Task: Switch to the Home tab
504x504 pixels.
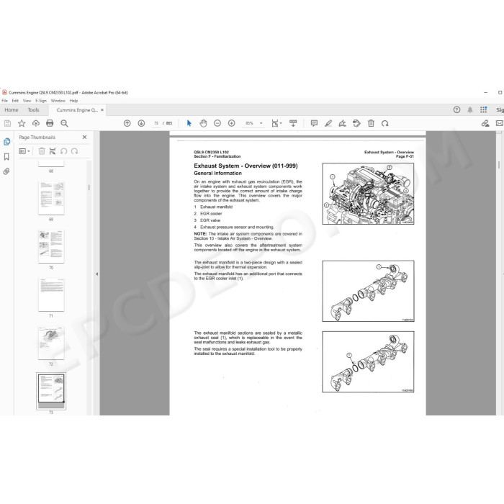Action: (12, 110)
